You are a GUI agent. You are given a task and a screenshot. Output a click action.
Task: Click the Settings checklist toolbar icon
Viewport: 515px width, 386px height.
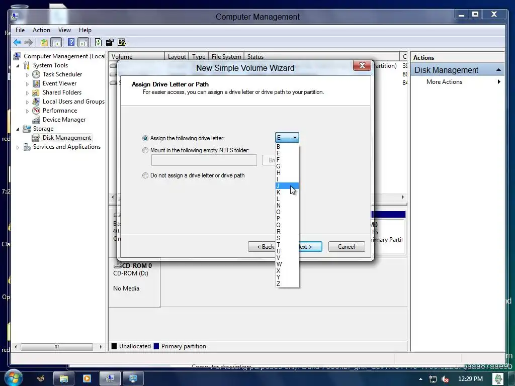122,42
